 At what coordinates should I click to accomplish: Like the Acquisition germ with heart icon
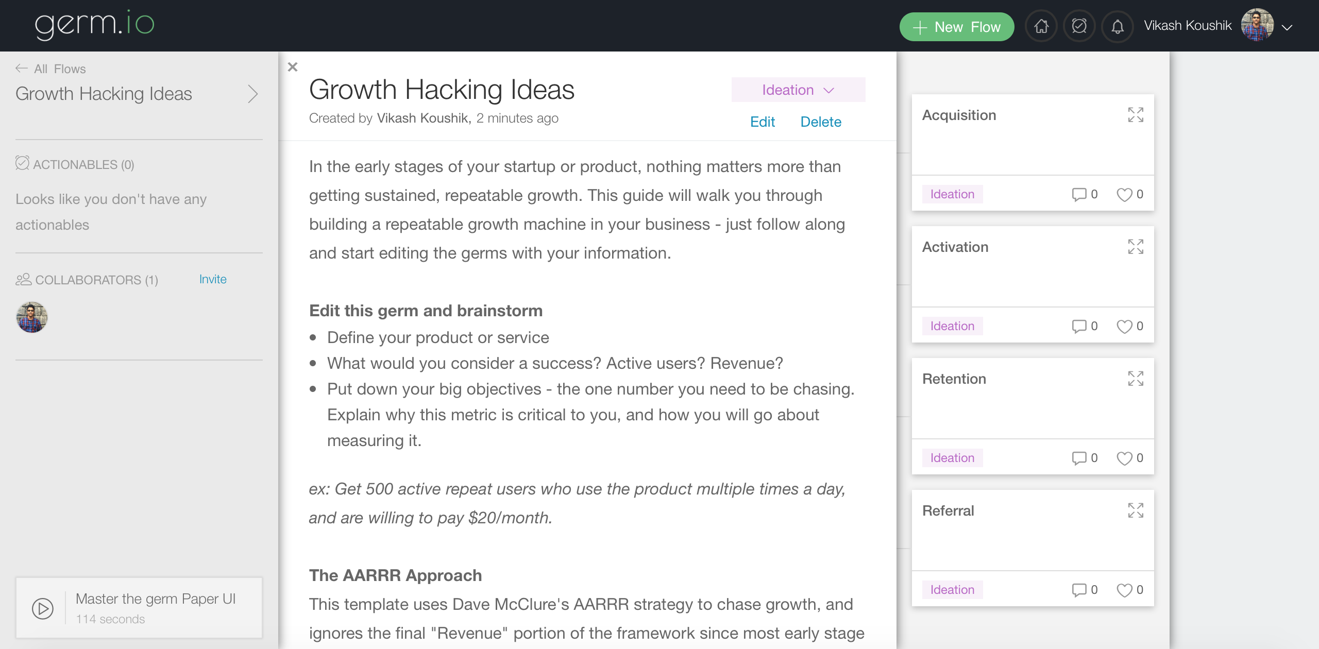point(1124,195)
